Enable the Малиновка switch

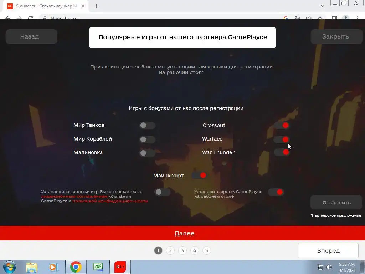tap(147, 153)
